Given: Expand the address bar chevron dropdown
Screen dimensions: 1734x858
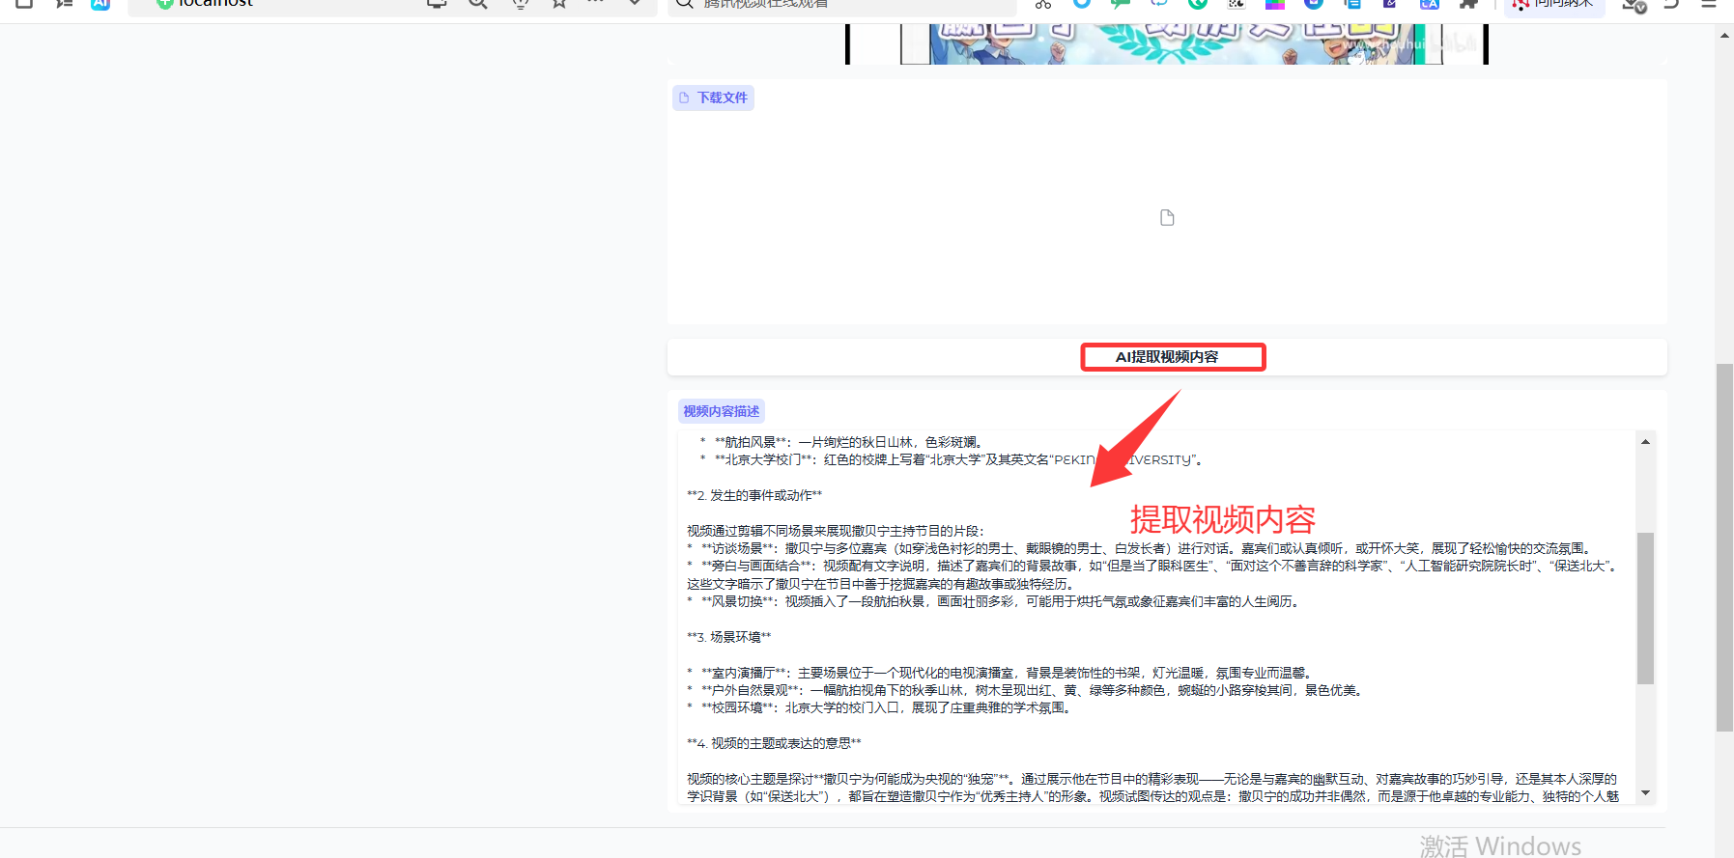Looking at the screenshot, I should point(635,3).
